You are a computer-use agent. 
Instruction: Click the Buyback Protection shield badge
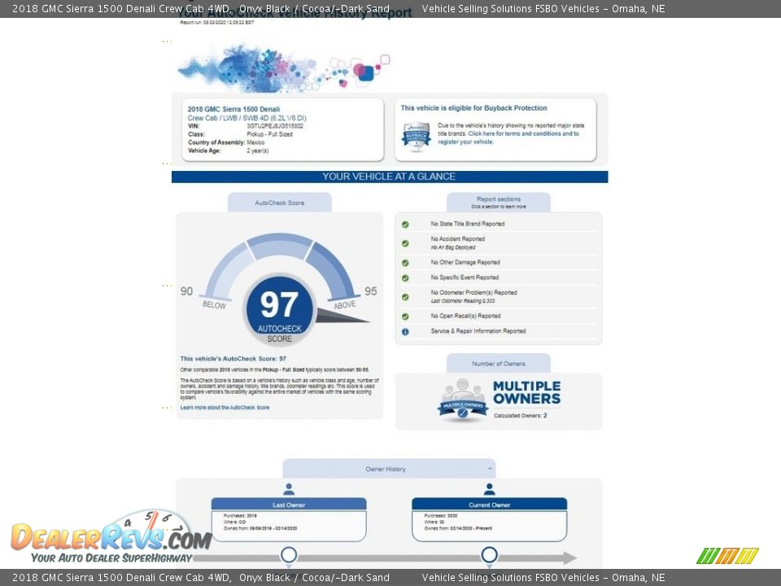416,136
